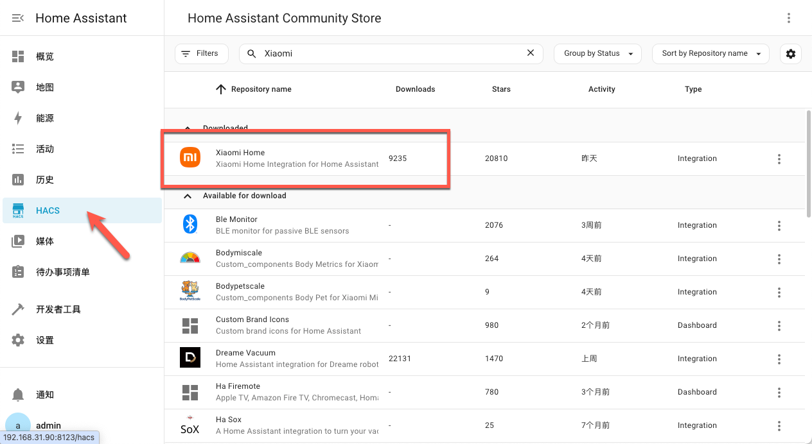The height and width of the screenshot is (444, 812).
Task: Open the HACS settings gear icon
Action: coord(790,54)
